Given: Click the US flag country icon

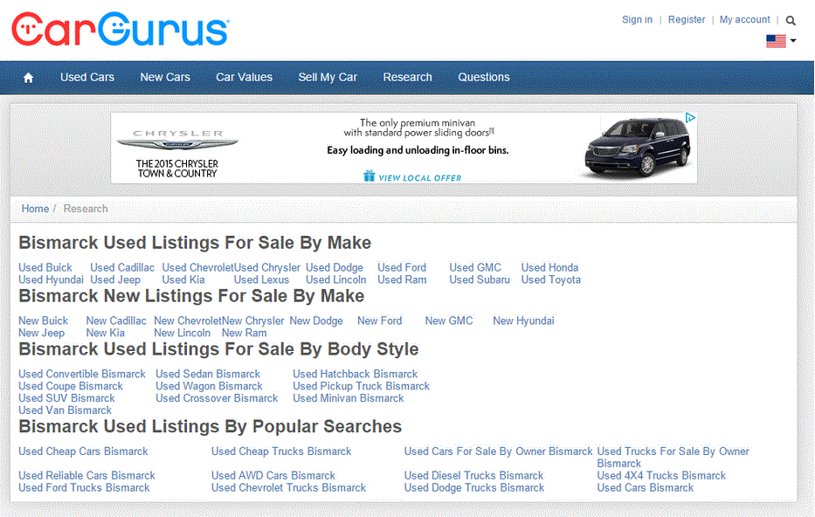Looking at the screenshot, I should pos(776,41).
